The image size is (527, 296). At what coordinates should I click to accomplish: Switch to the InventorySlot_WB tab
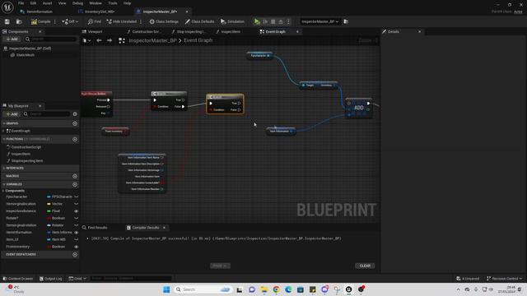point(100,12)
